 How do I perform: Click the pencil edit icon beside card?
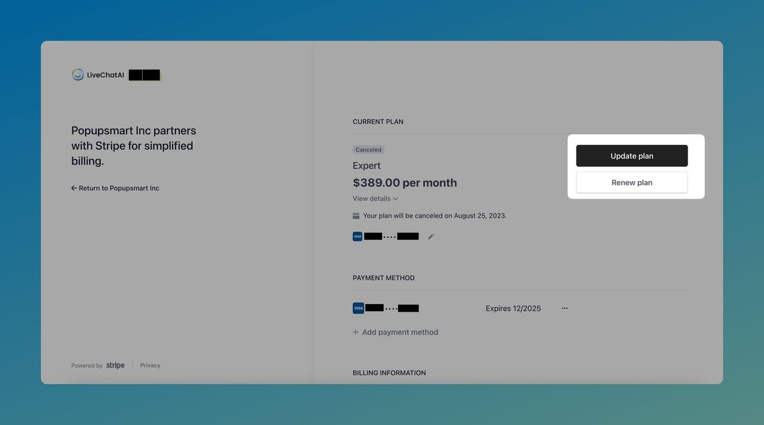(431, 237)
